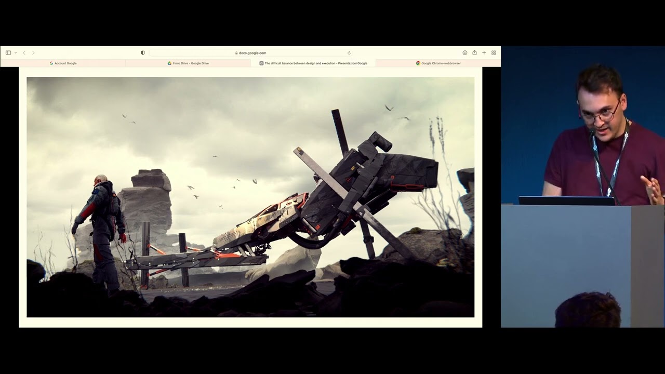
Task: Go forward with the forward arrow
Action: (x=33, y=52)
